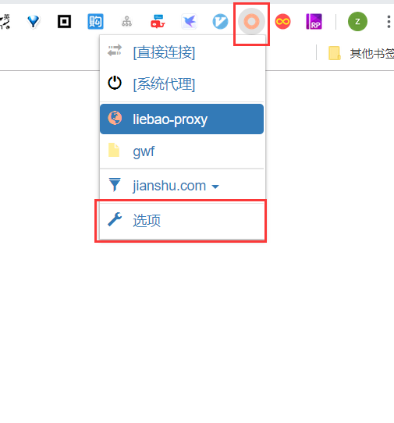Expand the jianshu.com condition dropdown

point(182,186)
